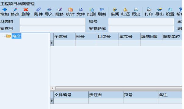Screen dimensions: 184x109
Task: Open the 借阅 borrow icon
Action: click(x=115, y=9)
